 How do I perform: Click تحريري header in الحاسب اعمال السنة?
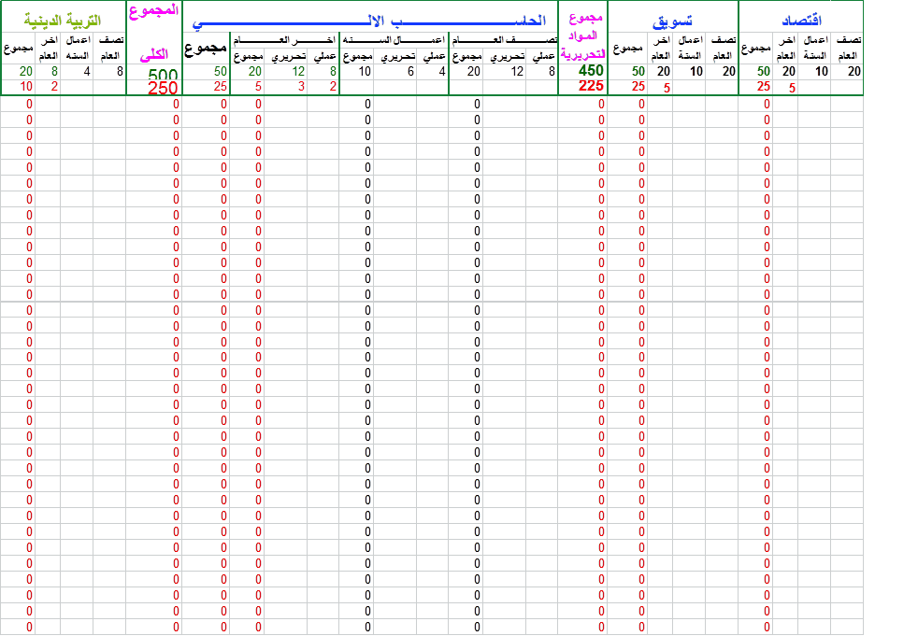tap(396, 56)
